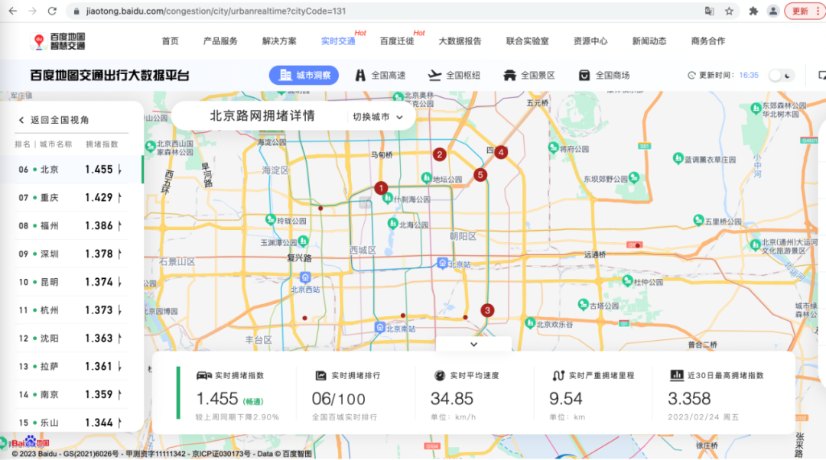Screen dimensions: 826x460
Task: Open the extensions puzzle icon
Action: click(x=753, y=11)
